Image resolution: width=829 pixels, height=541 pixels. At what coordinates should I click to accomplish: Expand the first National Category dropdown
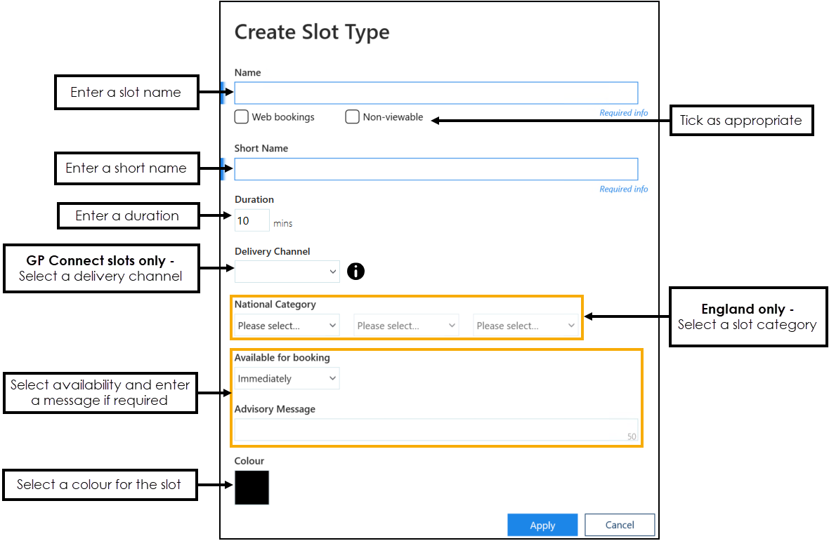[287, 326]
